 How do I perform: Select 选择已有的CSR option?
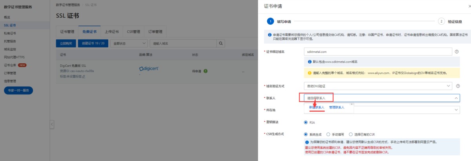[350, 134]
